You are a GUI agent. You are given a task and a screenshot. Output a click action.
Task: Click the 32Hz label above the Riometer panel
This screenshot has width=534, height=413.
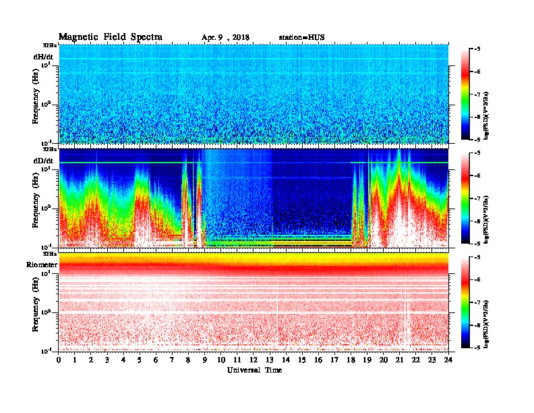(50, 254)
